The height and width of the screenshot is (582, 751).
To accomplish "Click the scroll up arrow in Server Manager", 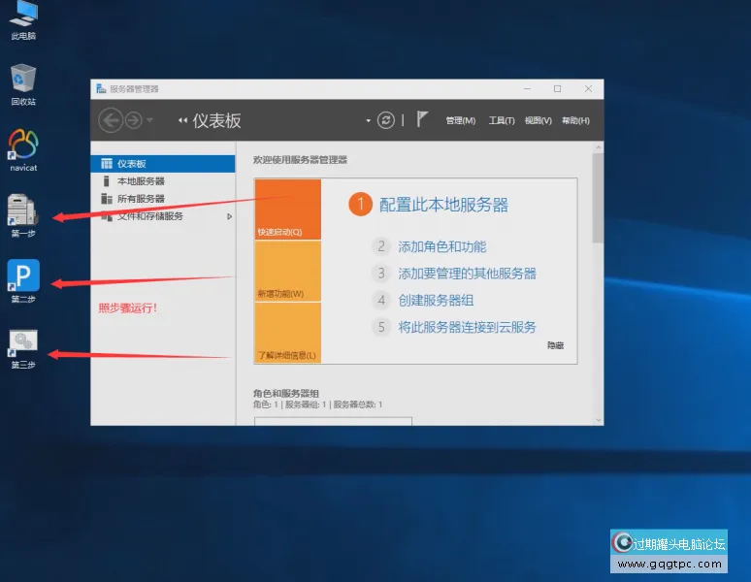I will pos(599,147).
